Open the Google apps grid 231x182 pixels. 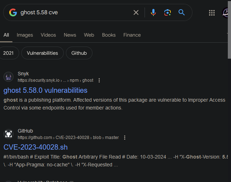pyautogui.click(x=212, y=13)
